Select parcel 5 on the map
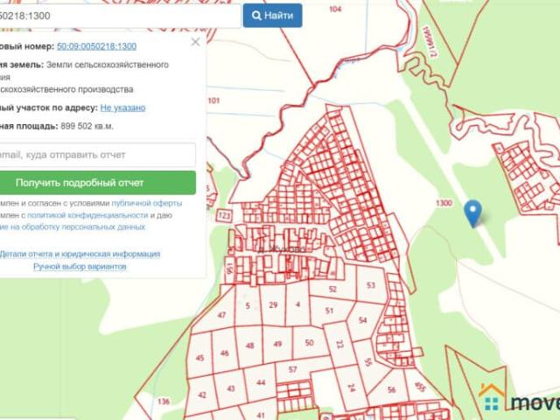The height and width of the screenshot is (420, 560). 248,305
